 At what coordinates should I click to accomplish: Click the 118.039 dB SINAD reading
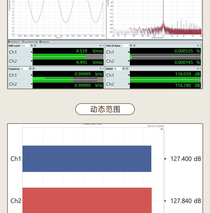[187, 74]
